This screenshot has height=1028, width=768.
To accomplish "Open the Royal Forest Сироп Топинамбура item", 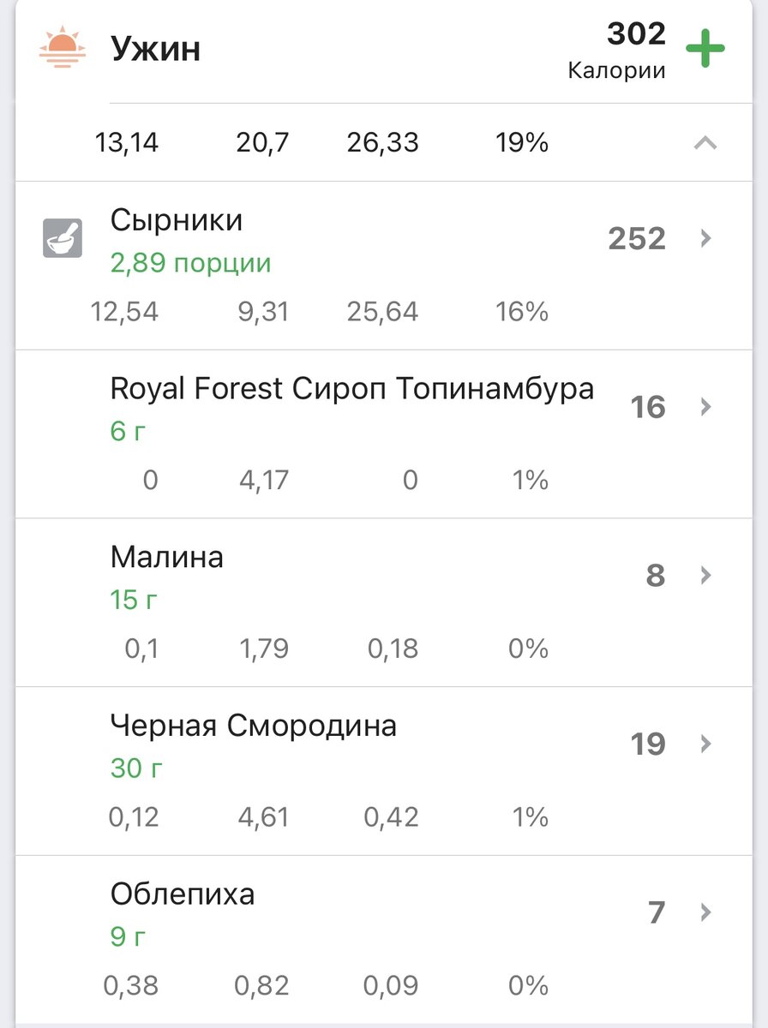I will click(x=352, y=389).
